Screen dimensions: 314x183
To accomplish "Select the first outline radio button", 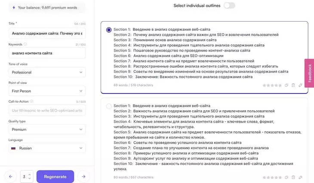I will click(109, 30).
